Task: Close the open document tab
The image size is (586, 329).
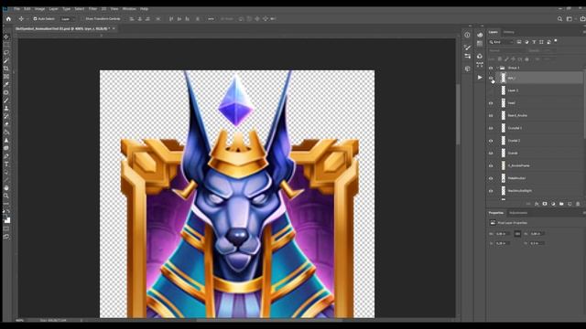Action: tap(114, 28)
